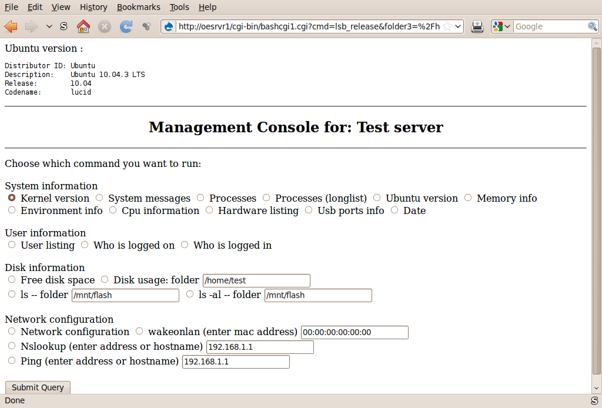Screen dimensions: 602x408
Task: Click the small gray toolbar icon after Reload
Action: pyautogui.click(x=146, y=26)
